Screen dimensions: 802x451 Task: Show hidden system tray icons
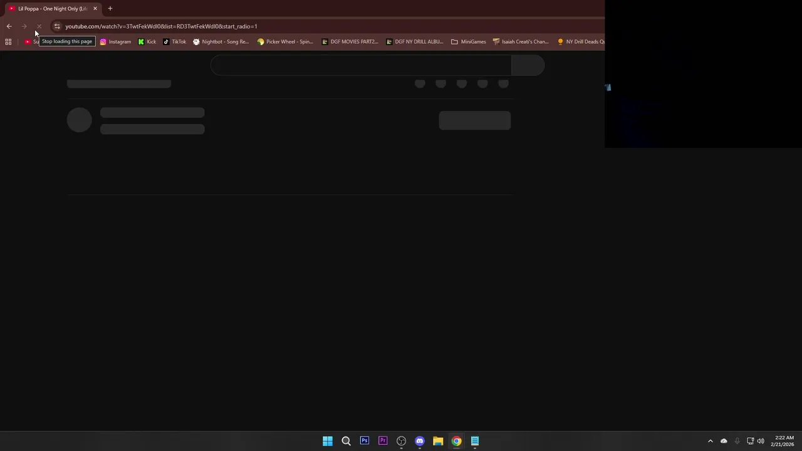710,441
